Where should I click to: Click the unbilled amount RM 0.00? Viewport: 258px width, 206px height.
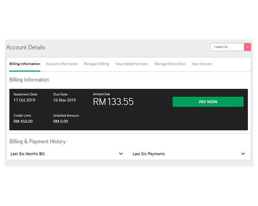[x=60, y=122]
